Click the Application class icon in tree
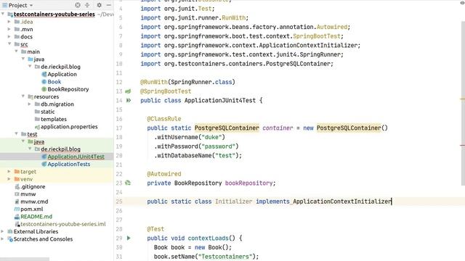 click(44, 74)
